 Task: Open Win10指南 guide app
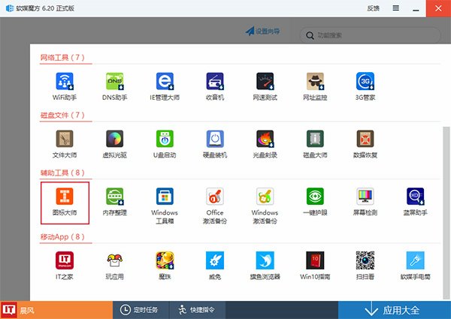click(x=315, y=266)
